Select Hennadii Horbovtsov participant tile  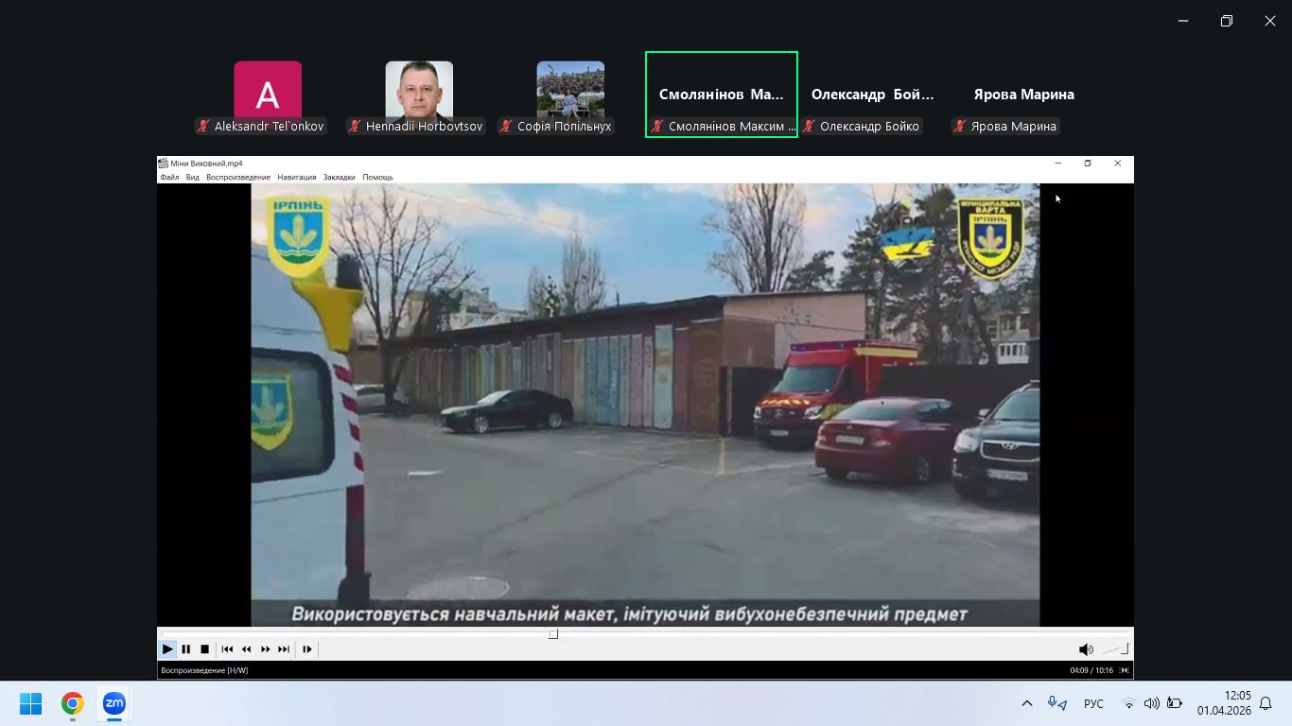click(x=419, y=98)
